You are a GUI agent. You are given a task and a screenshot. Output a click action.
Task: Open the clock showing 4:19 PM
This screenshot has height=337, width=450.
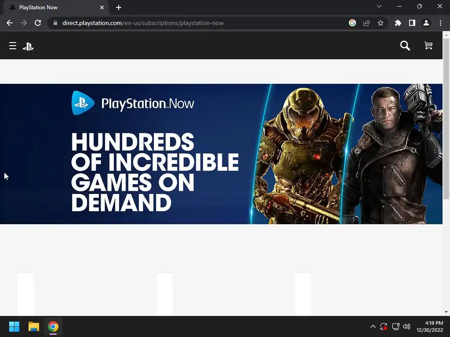[x=430, y=326]
